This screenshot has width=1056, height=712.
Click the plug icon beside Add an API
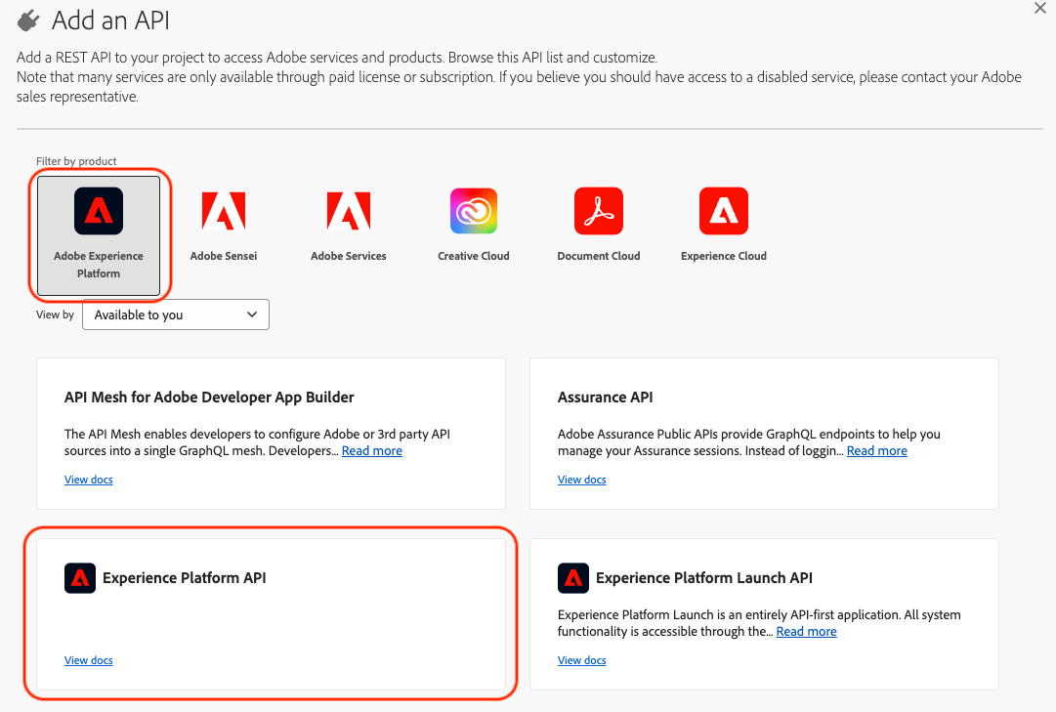[x=28, y=21]
